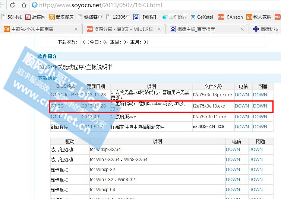Click 电信 DOWN for 显卡驱动 Winxp-32
Viewport: 281px width, 199px height.
pyautogui.click(x=233, y=170)
